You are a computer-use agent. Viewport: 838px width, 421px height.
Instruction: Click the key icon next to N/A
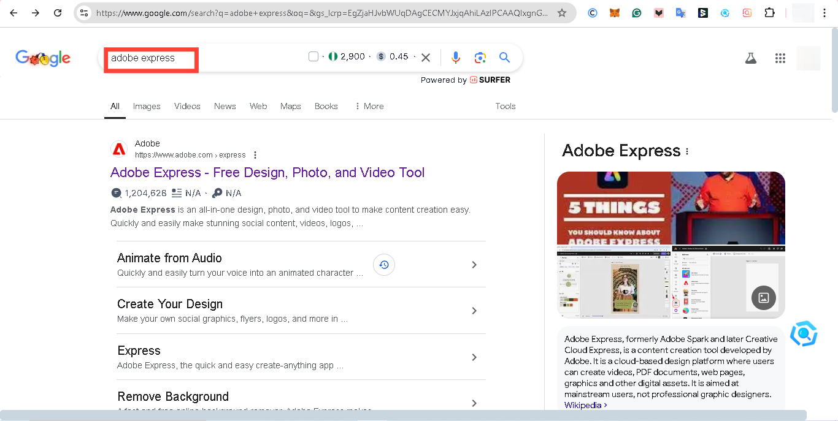[x=217, y=193]
